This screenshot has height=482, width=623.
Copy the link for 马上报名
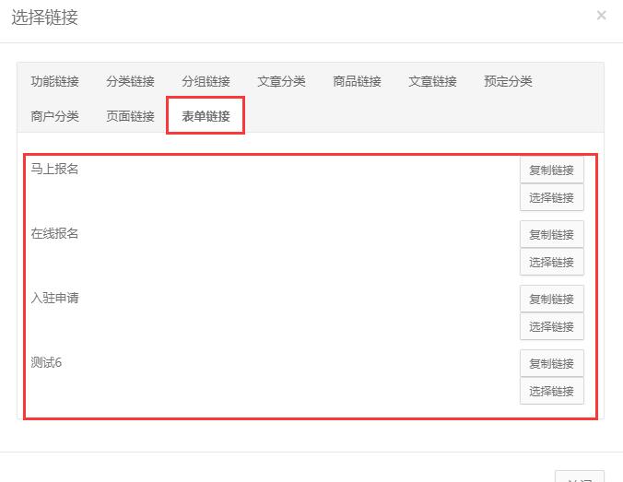[x=551, y=170]
